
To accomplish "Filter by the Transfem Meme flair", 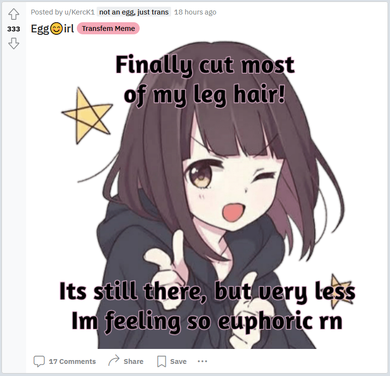I will [108, 29].
